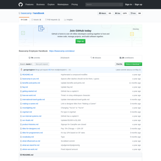Open commit 'Fix typo in orgchart'
Viewport: 161px width, 161px height.
(68, 112)
